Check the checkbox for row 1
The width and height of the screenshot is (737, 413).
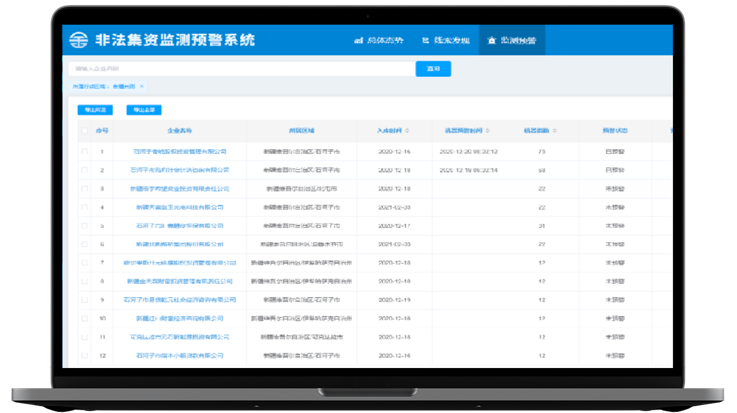85,152
